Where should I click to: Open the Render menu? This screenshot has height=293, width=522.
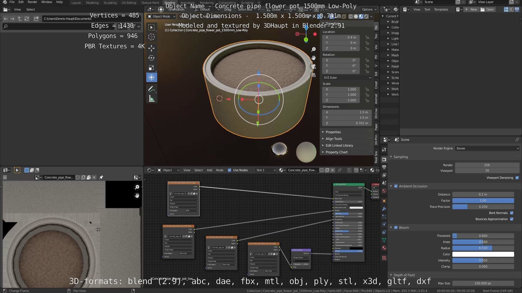[x=32, y=2]
